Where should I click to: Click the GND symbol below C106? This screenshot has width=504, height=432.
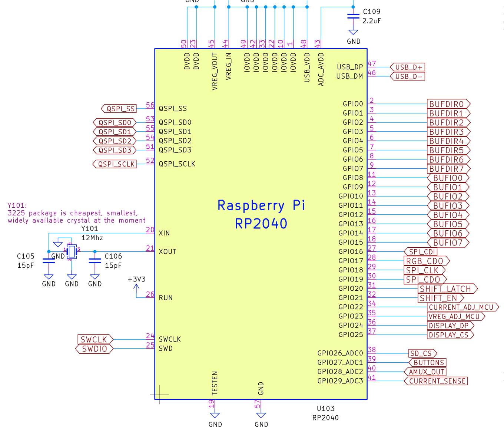95,277
